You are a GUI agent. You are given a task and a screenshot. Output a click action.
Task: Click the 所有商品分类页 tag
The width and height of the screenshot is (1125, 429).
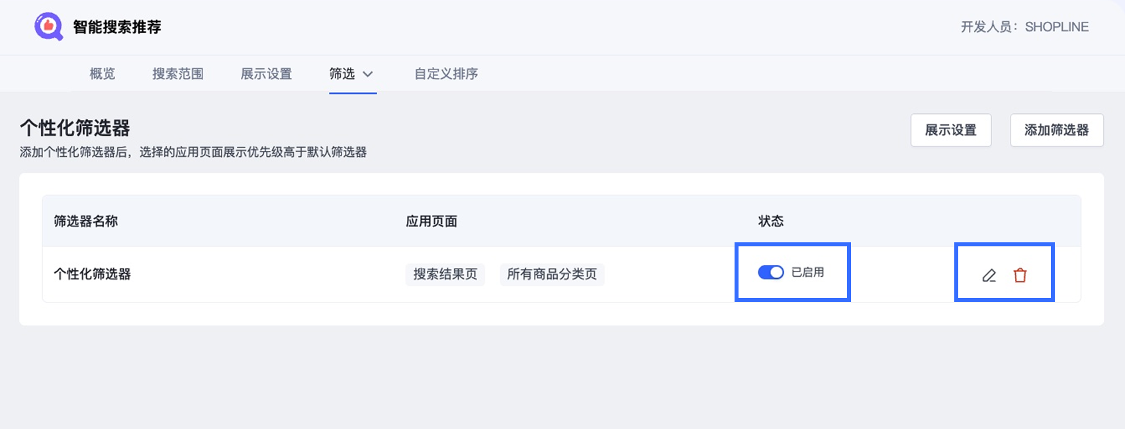tap(552, 274)
